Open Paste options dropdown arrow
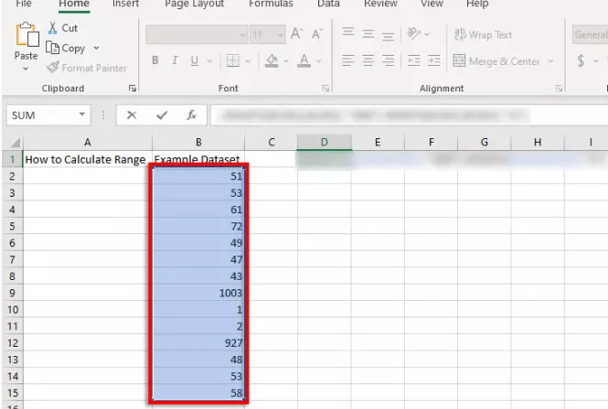This screenshot has width=608, height=409. tap(26, 69)
